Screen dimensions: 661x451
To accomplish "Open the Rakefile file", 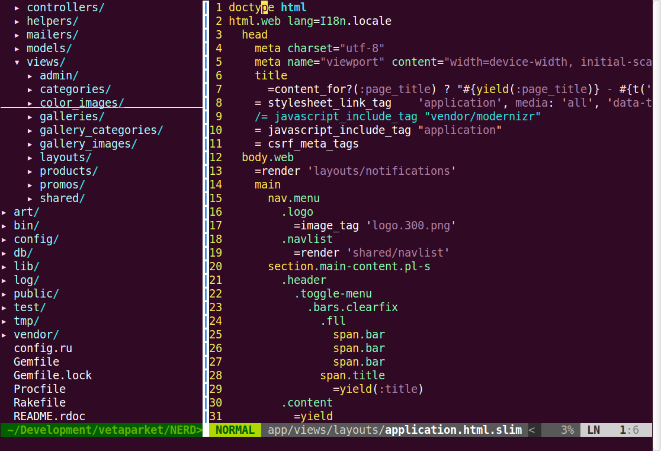I will coord(40,402).
